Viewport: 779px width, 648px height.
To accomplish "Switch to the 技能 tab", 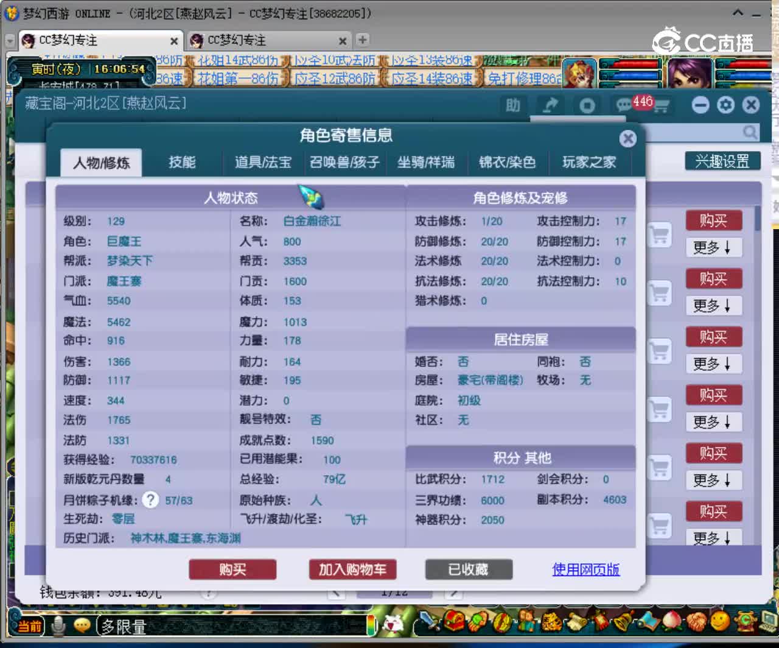I will (x=182, y=162).
